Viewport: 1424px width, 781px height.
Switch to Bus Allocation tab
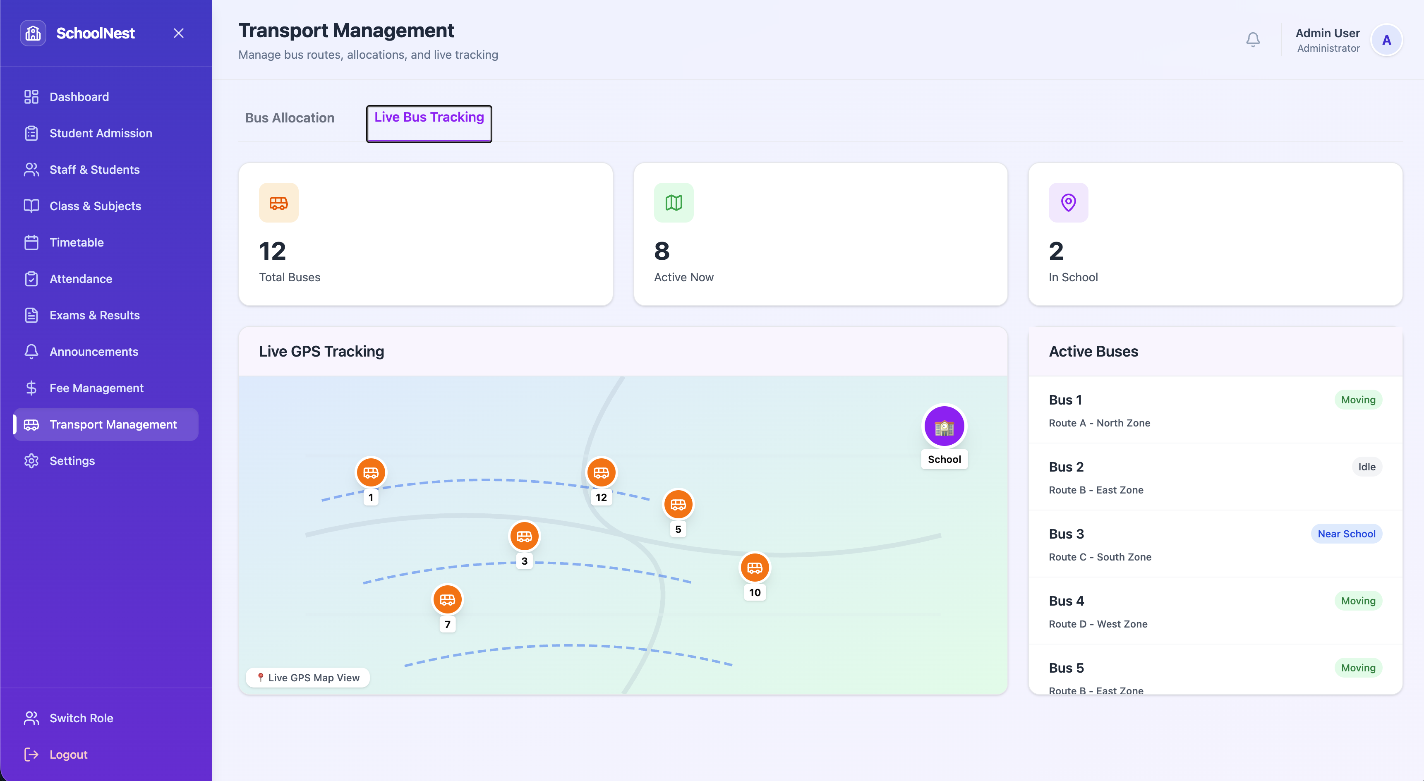point(290,118)
